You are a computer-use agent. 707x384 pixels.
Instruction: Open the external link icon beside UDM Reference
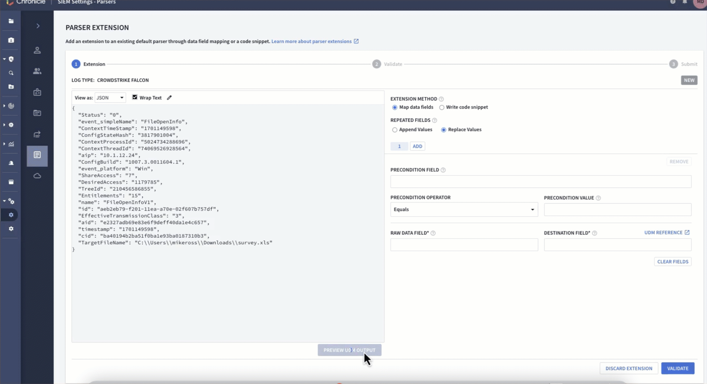[x=687, y=232]
